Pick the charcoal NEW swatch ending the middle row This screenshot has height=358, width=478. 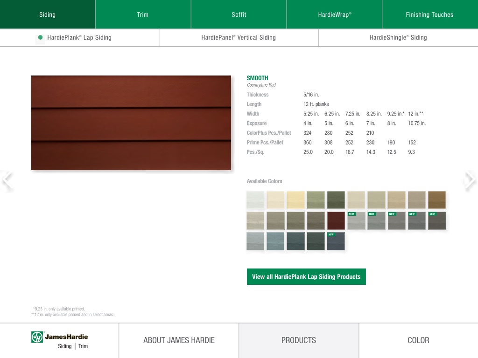point(437,220)
